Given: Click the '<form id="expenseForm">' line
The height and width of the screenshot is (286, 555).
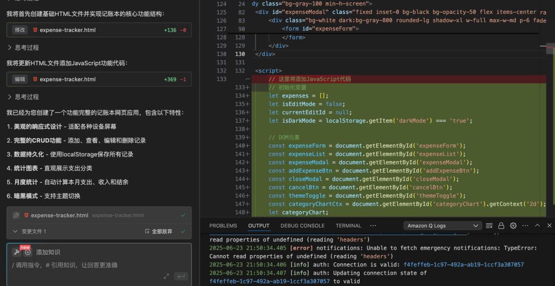Looking at the screenshot, I should pos(320,29).
